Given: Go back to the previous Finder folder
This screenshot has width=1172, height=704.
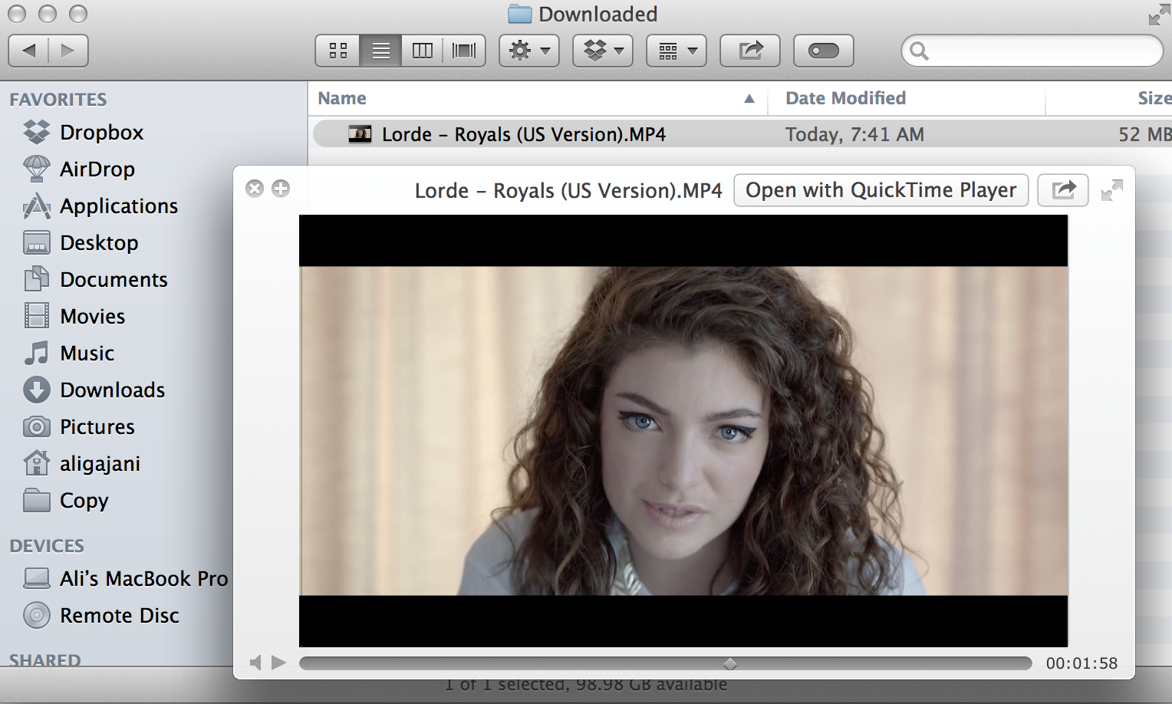Looking at the screenshot, I should (x=28, y=51).
